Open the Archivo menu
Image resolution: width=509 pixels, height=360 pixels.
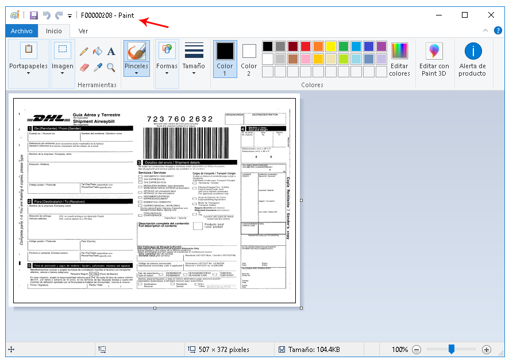coord(22,31)
